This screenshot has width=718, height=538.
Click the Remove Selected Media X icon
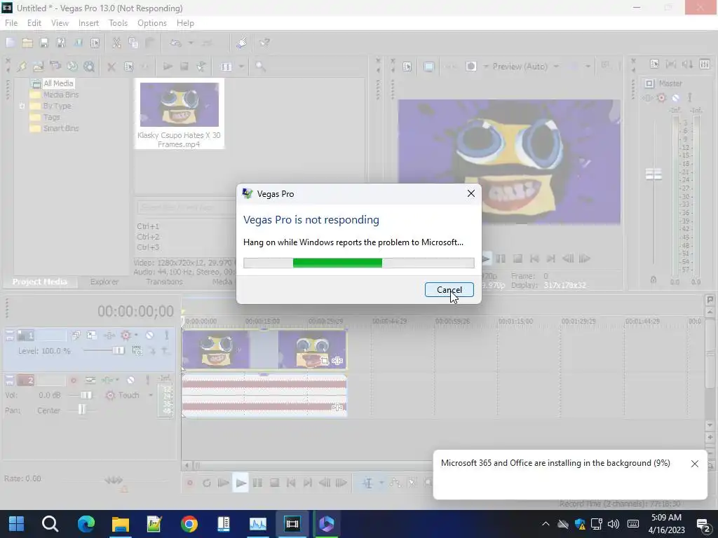[x=111, y=67]
